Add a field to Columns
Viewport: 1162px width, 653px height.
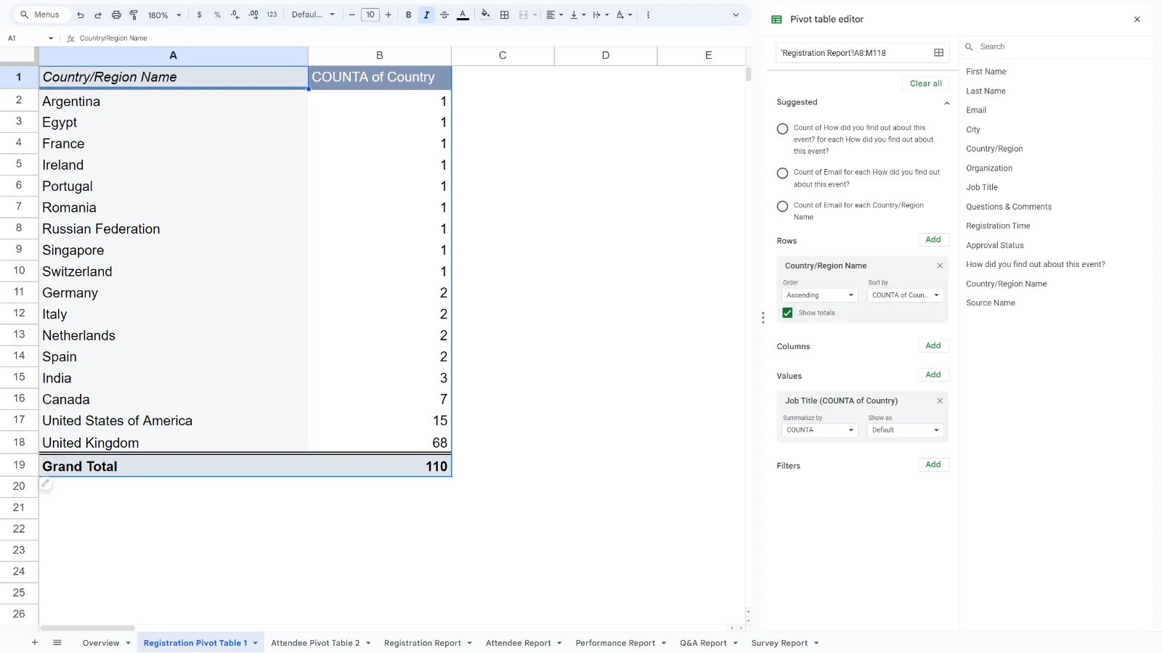933,346
